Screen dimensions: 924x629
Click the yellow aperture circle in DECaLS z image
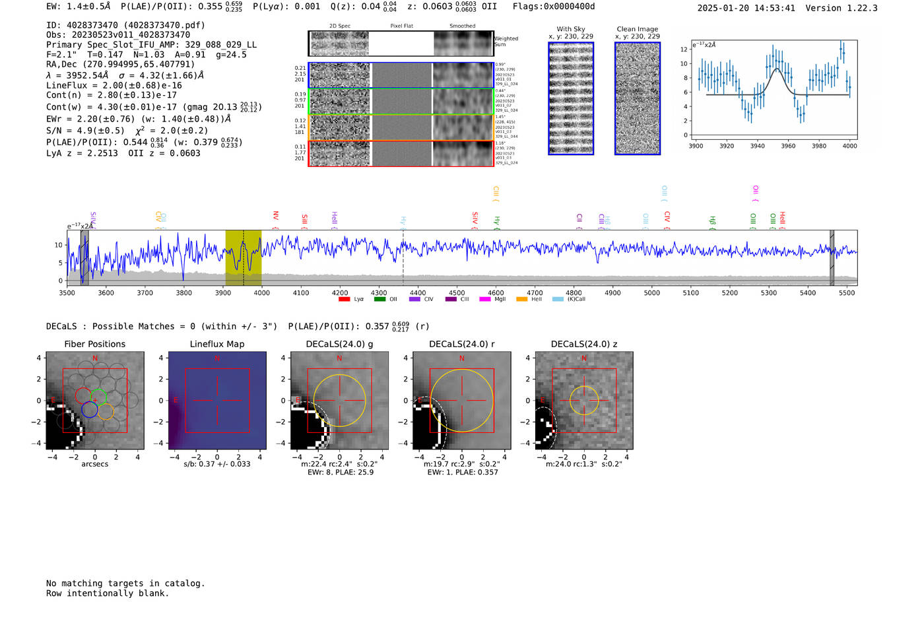584,401
